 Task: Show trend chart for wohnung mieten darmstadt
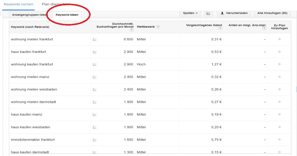95,102
